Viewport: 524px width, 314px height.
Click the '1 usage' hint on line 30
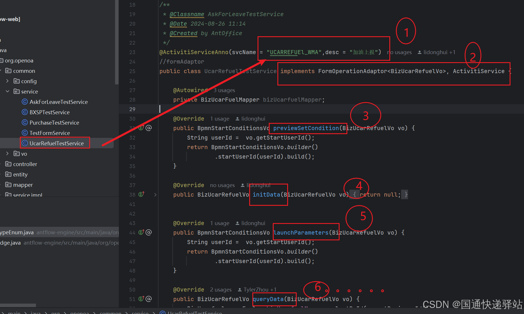point(220,119)
